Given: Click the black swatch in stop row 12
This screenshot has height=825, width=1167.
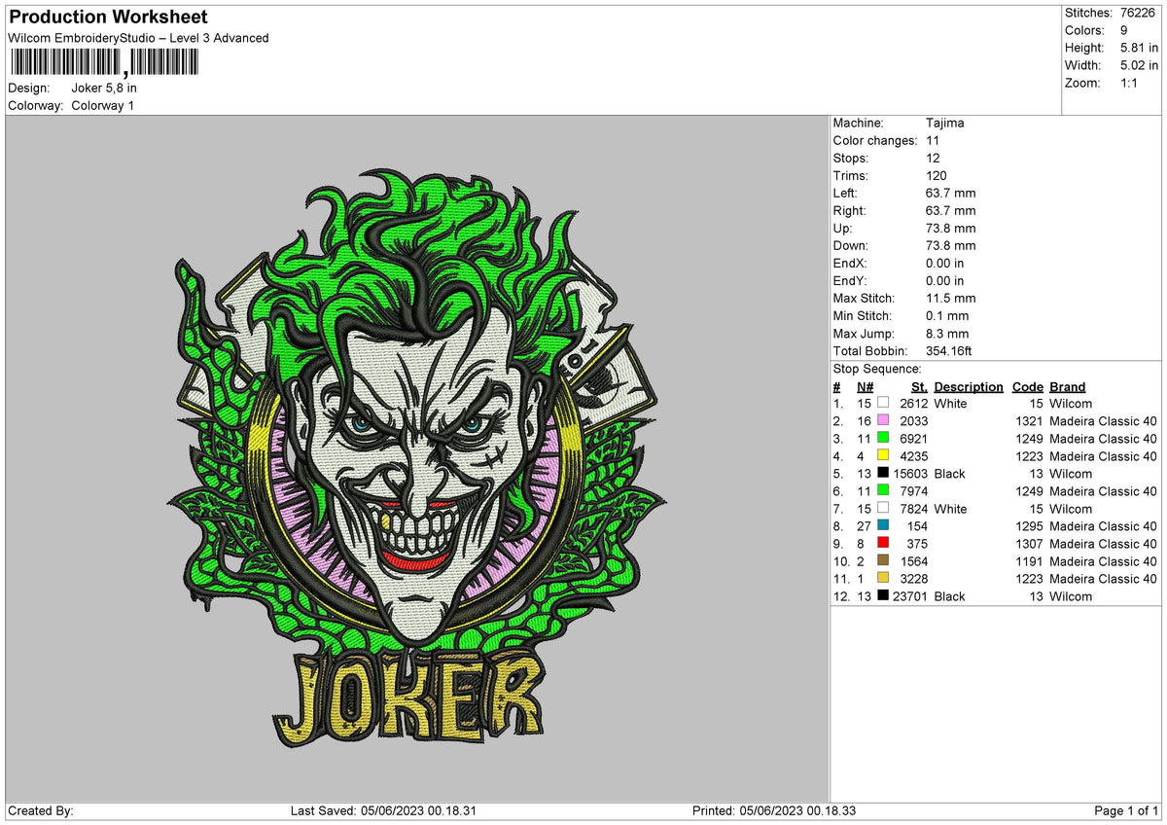Looking at the screenshot, I should [883, 595].
